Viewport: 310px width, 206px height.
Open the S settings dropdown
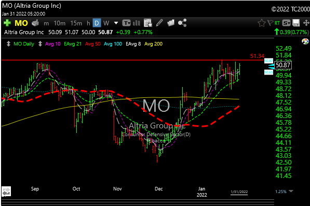pyautogui.click(x=286, y=23)
